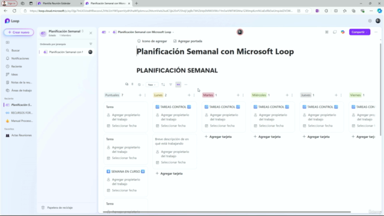The width and height of the screenshot is (384, 216).
Task: Open the Loop settings gear
Action: pyautogui.click(x=370, y=21)
